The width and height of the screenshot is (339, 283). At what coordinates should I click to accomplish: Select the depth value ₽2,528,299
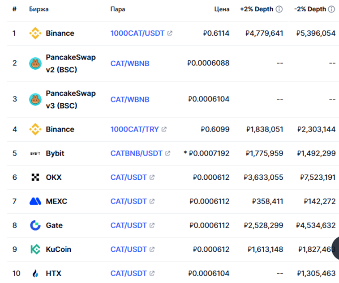coord(263,225)
